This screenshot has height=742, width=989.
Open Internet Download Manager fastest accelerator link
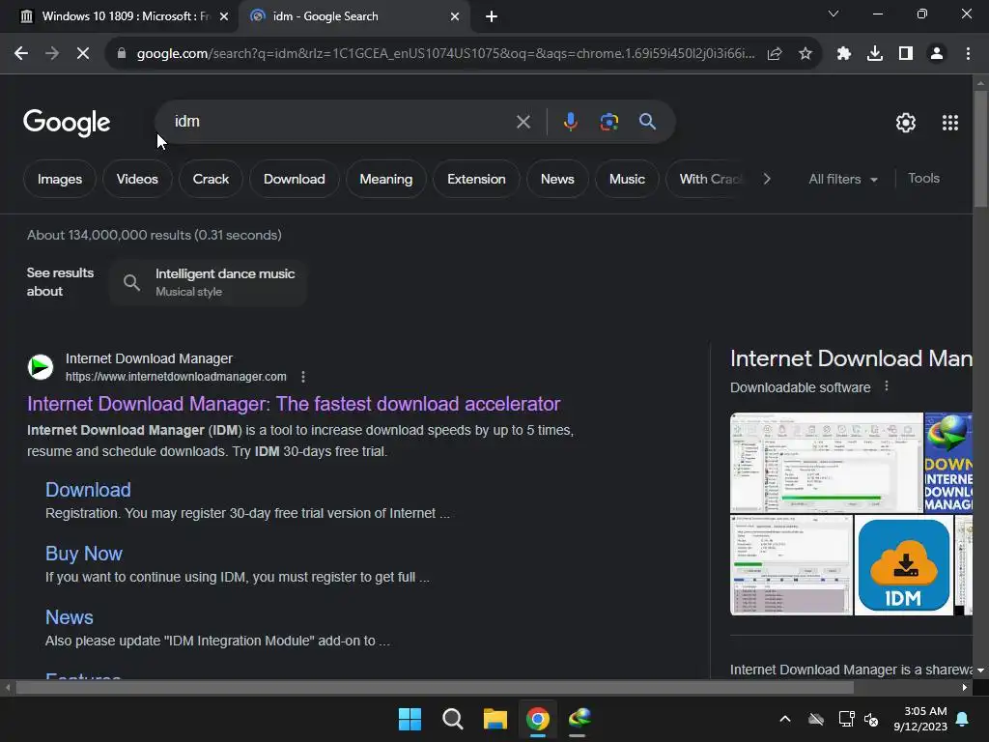tap(294, 404)
